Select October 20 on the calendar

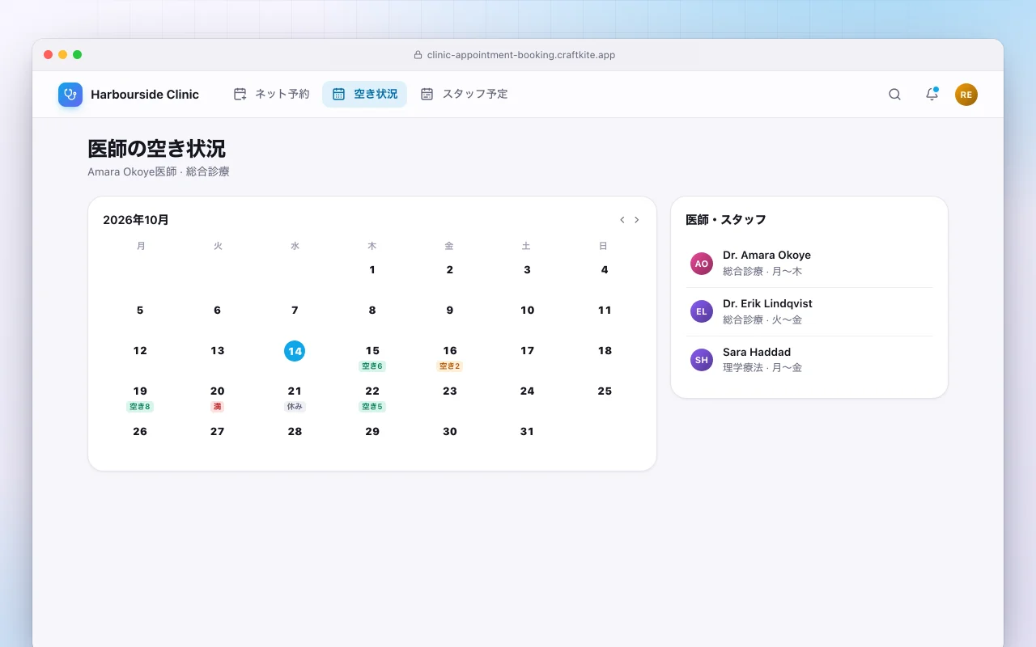[x=218, y=391]
